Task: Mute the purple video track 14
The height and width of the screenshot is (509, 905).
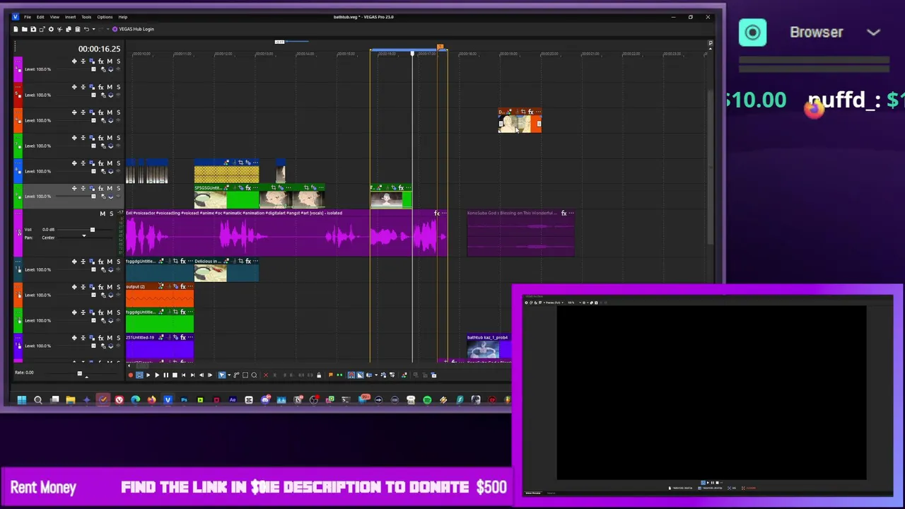Action: point(110,338)
